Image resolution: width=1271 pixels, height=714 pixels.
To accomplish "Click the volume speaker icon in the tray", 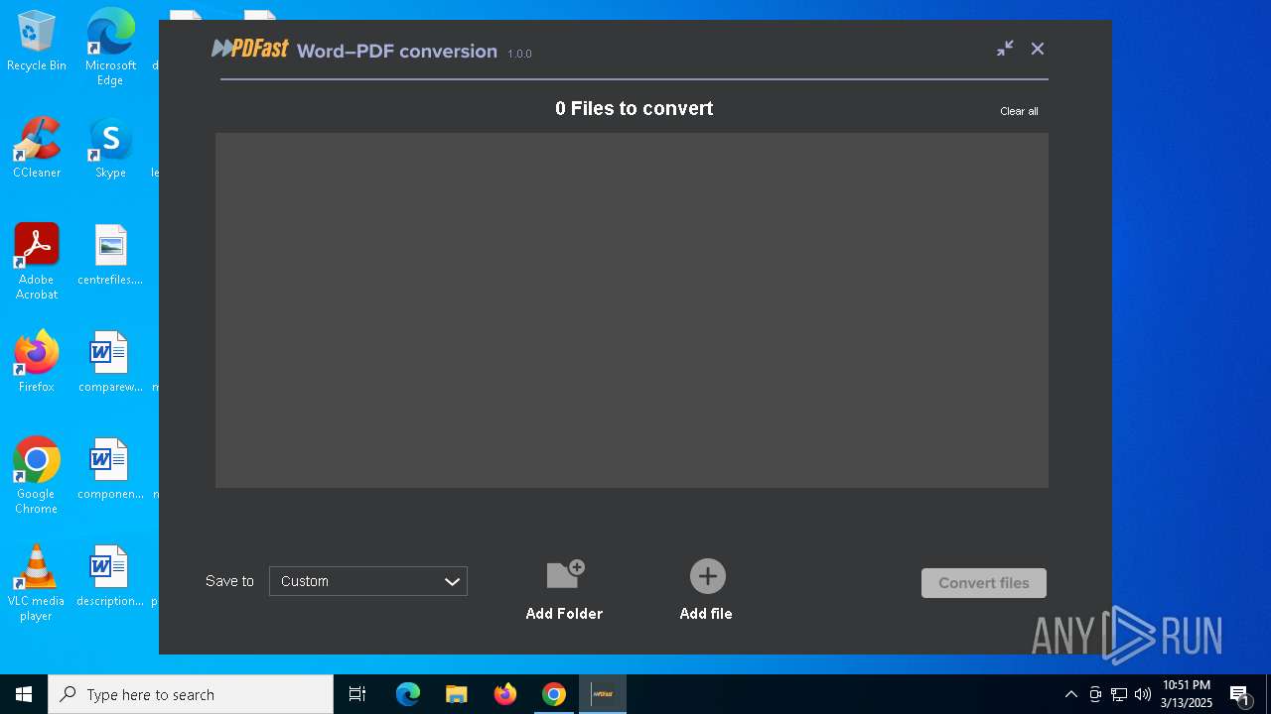I will point(1143,694).
